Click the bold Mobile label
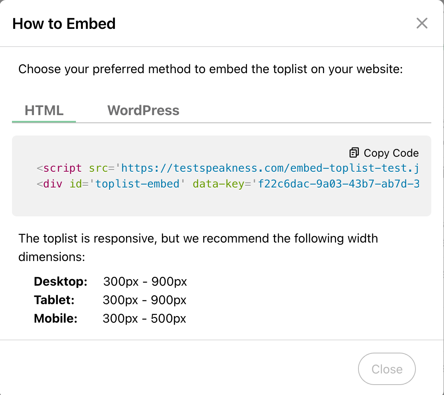 (x=56, y=318)
